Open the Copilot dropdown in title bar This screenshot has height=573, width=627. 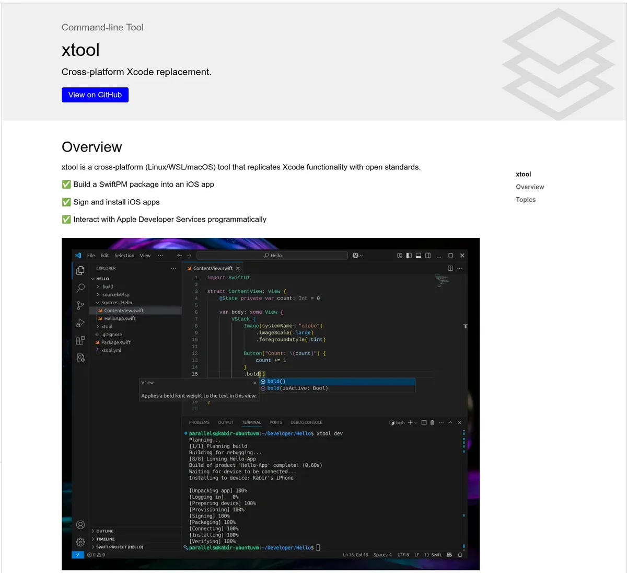[357, 256]
